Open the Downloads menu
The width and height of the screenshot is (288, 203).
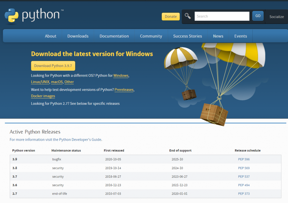coord(78,36)
